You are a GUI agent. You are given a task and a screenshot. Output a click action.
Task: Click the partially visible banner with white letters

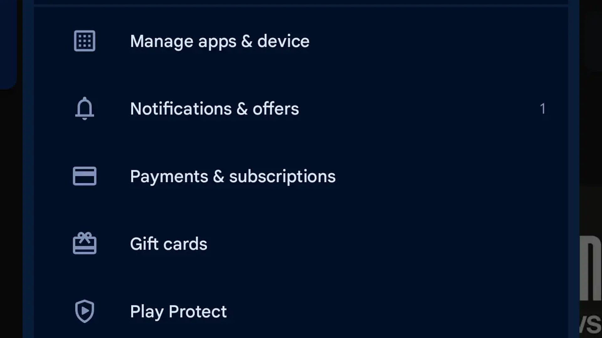pos(591,282)
